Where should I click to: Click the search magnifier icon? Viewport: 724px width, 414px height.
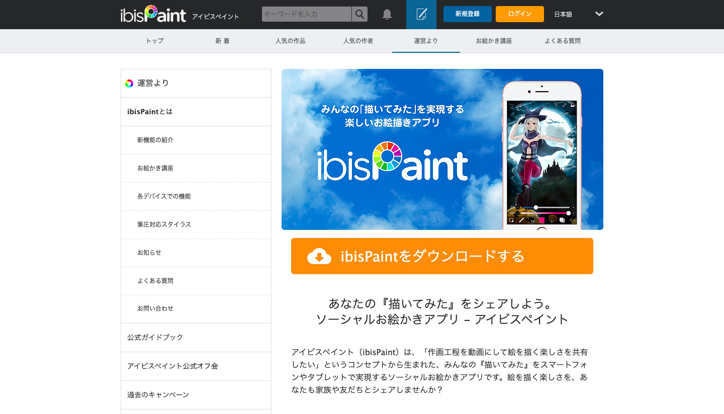[x=359, y=14]
